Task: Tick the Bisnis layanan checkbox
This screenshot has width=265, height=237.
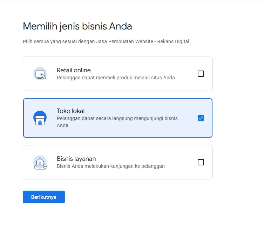Action: click(x=201, y=162)
